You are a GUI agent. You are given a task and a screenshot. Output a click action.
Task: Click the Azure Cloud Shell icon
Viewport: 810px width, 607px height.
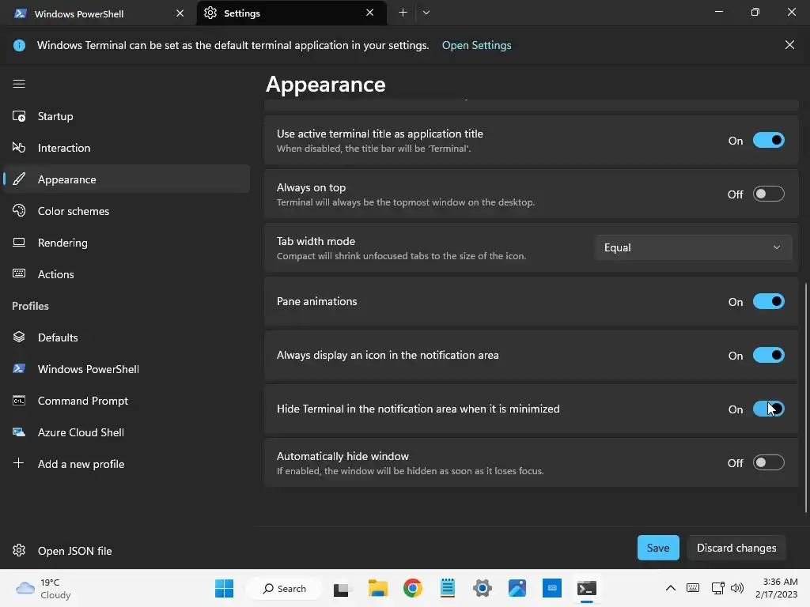pos(19,432)
